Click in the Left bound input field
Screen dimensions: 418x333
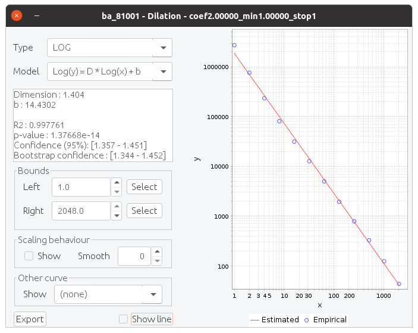(x=81, y=187)
